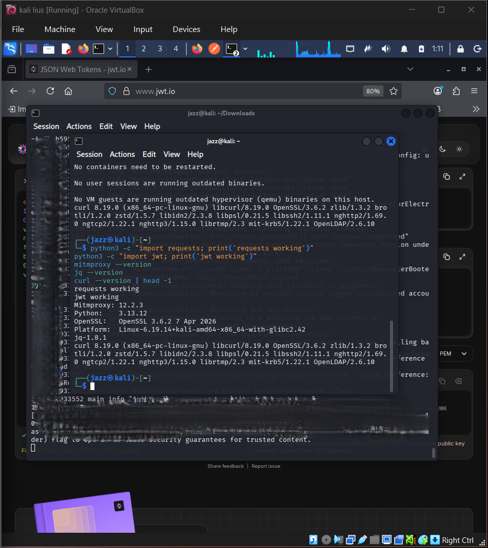This screenshot has height=548, width=488.
Task: Close the jwt.io browser tab
Action: click(x=129, y=69)
